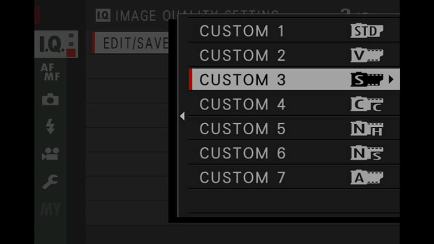
Task: Open the wrench setup menu icon
Action: [50, 182]
